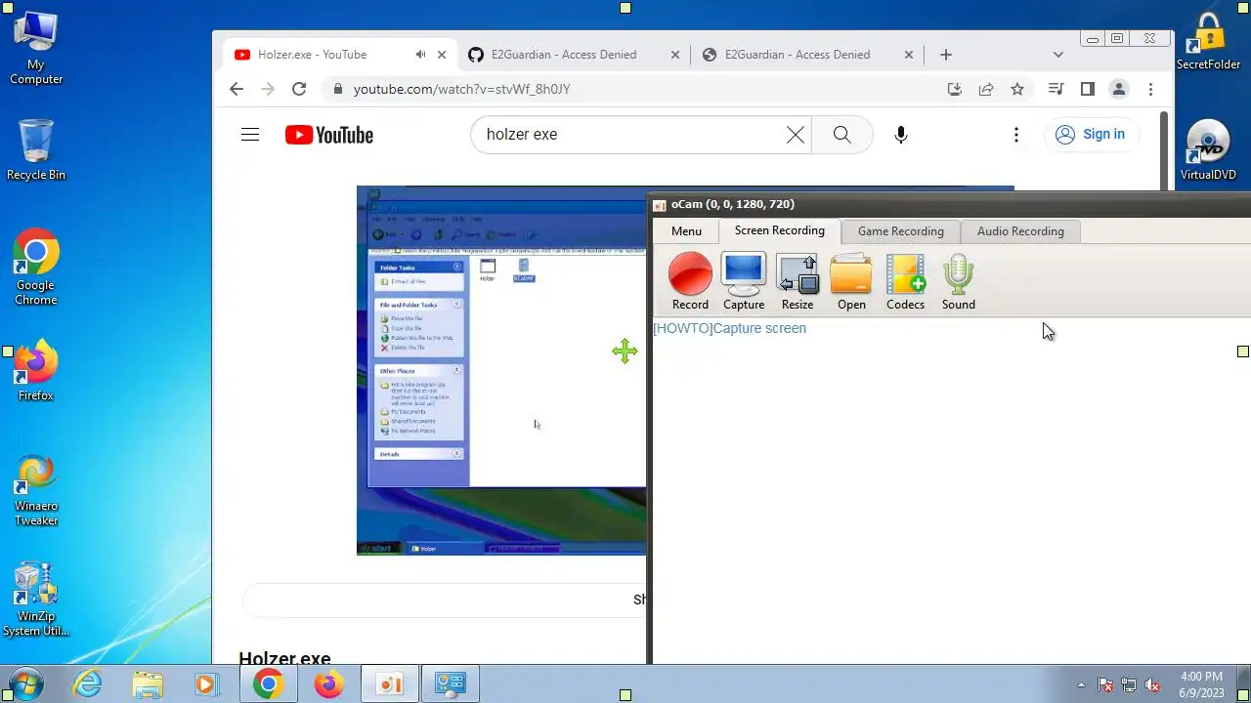The width and height of the screenshot is (1251, 703).
Task: Go forward in Chrome
Action: point(268,89)
